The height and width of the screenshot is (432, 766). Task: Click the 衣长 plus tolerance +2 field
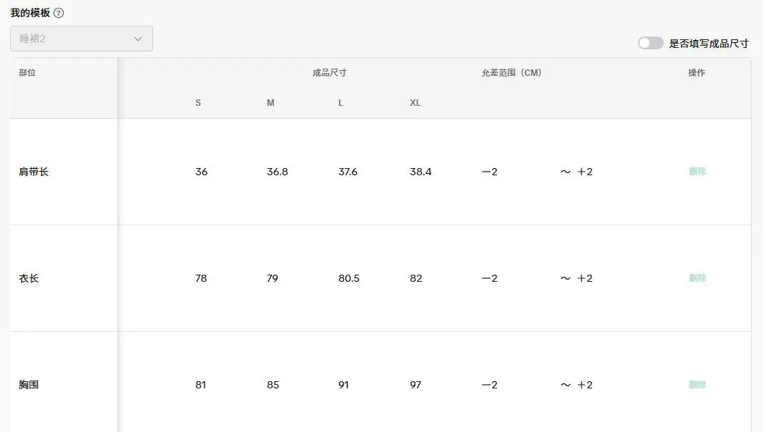tap(585, 278)
